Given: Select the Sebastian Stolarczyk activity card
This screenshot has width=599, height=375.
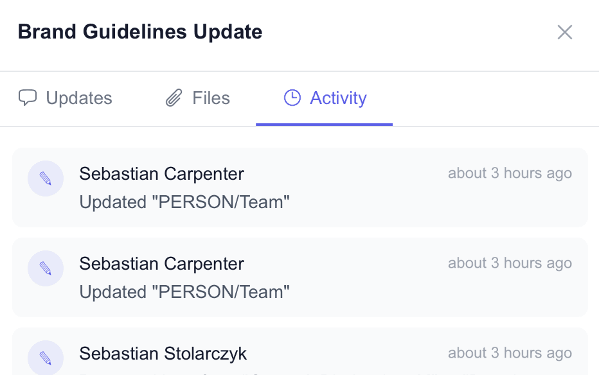Looking at the screenshot, I should (x=321, y=360).
